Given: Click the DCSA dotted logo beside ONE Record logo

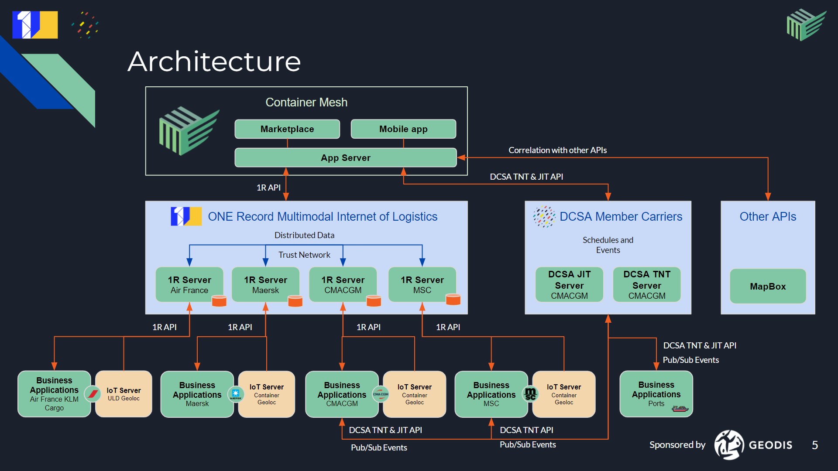Looking at the screenshot, I should [x=85, y=25].
